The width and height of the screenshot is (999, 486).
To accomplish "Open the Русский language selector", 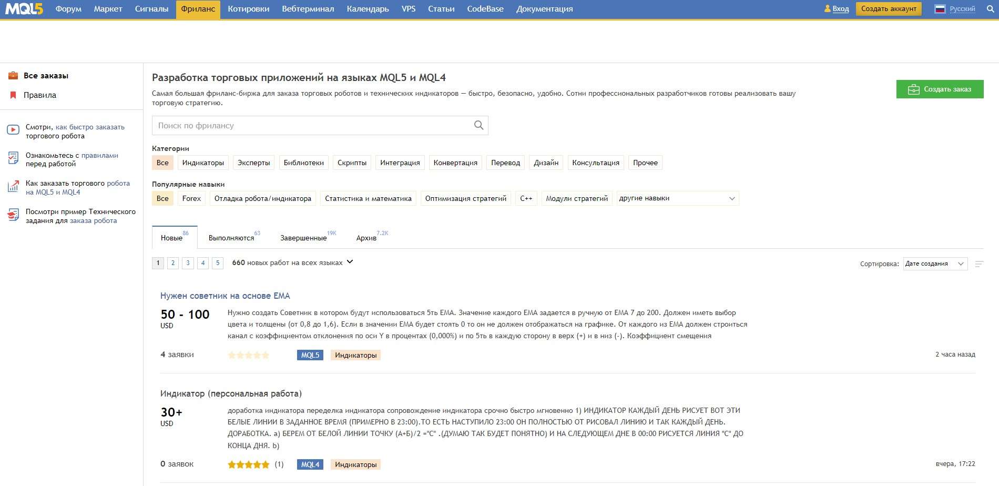I will [x=962, y=9].
